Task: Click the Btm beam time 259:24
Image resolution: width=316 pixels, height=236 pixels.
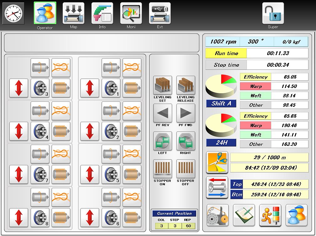Action: [x=276, y=194]
